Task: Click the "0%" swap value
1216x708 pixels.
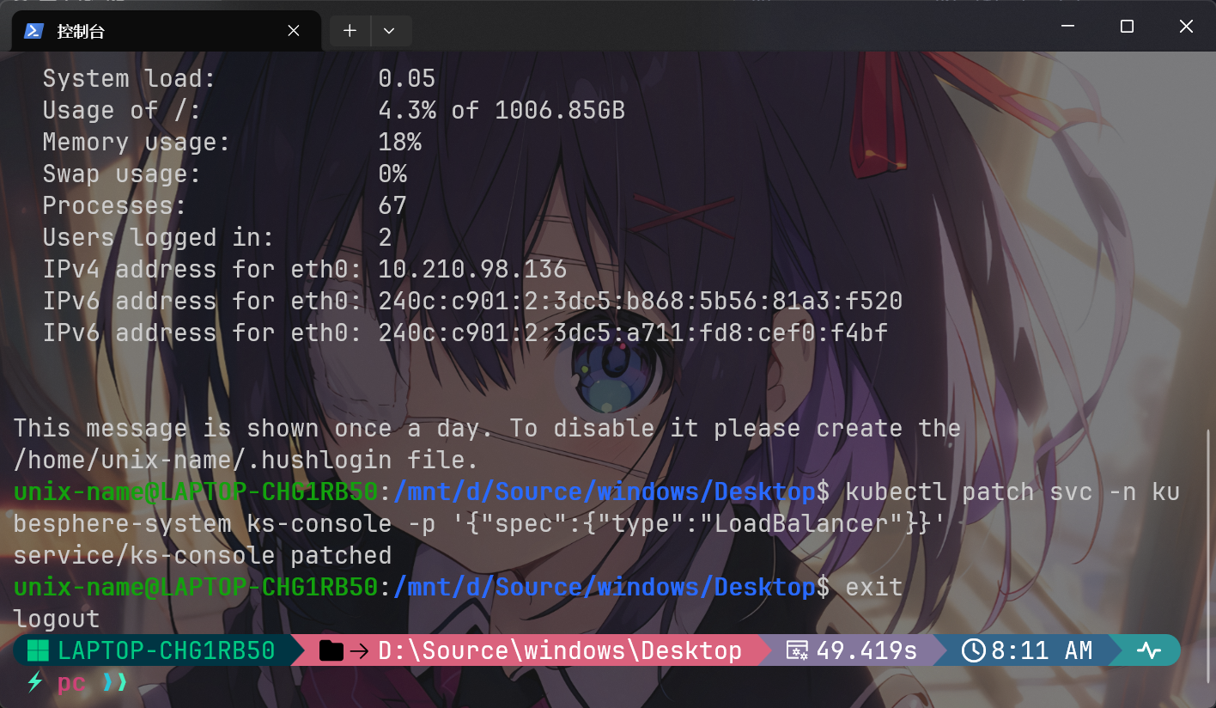Action: pyautogui.click(x=392, y=174)
